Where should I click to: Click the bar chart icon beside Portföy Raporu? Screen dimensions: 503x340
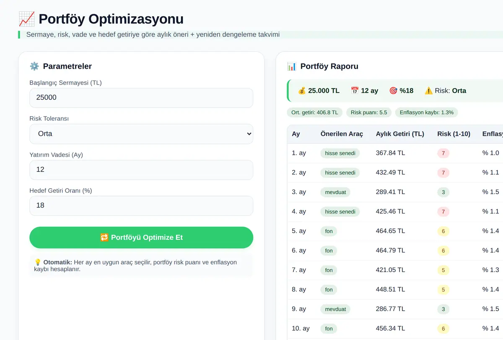[292, 66]
